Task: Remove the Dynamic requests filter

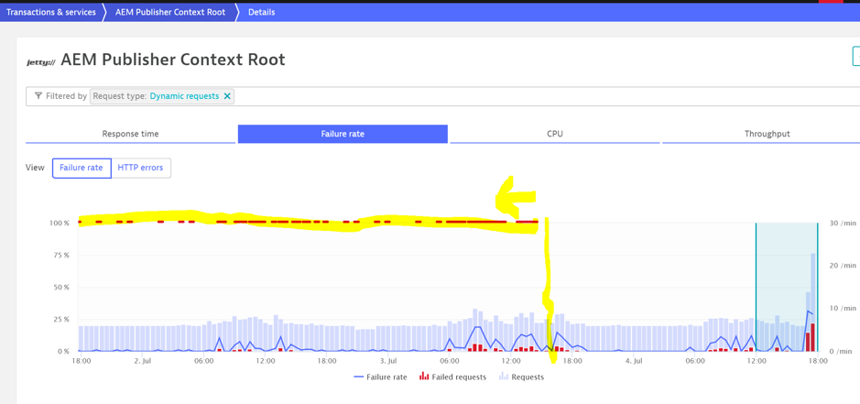Action: tap(227, 96)
